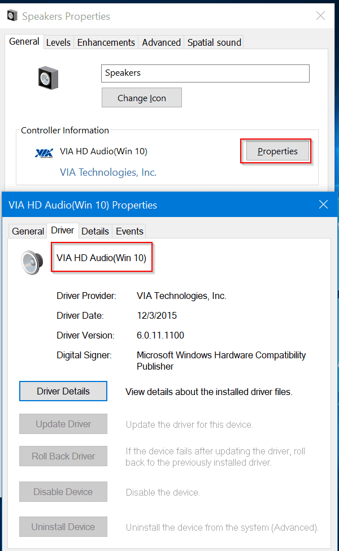Click the speaker icon in Speakers Properties title bar
Screen dimensions: 339x551
12,16
